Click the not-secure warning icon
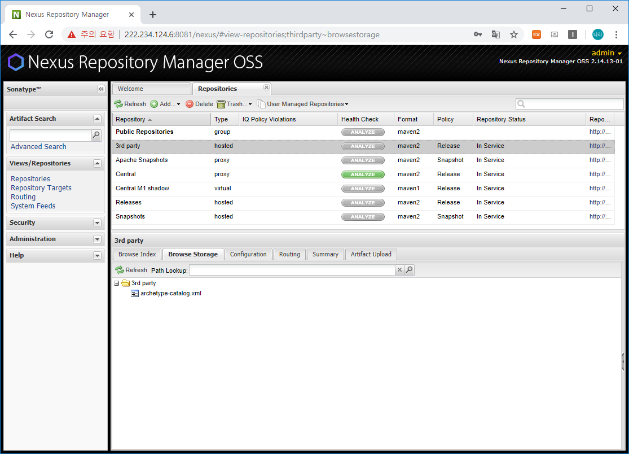The height and width of the screenshot is (454, 629). pyautogui.click(x=72, y=34)
